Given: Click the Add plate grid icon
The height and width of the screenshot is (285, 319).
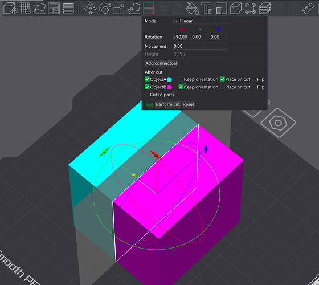Looking at the screenshot, I should [x=25, y=9].
